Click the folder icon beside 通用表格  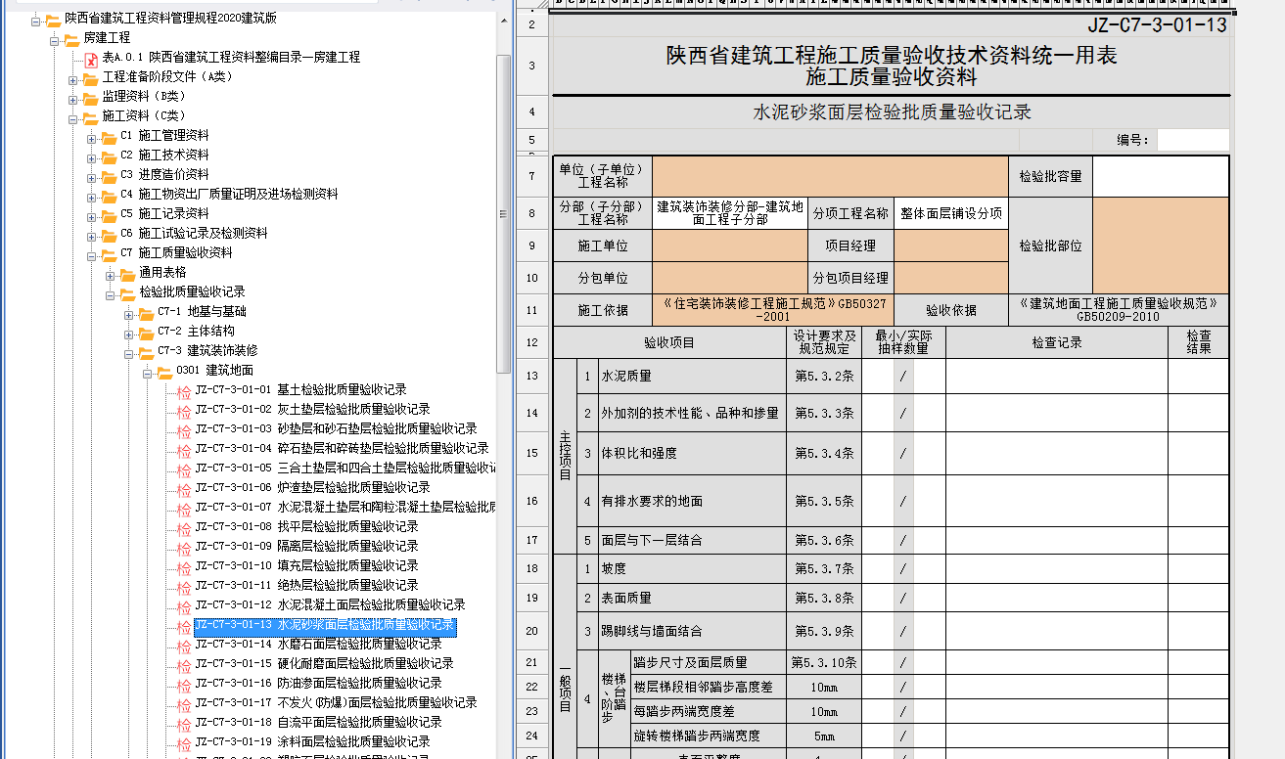pos(127,273)
